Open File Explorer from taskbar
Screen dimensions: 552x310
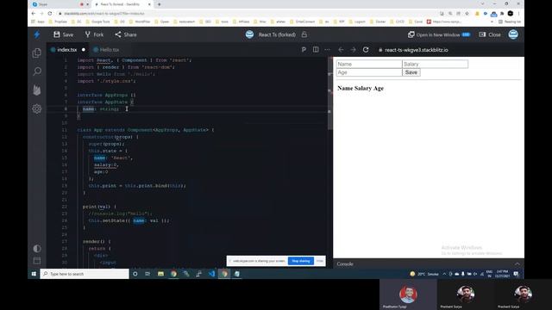(x=160, y=274)
